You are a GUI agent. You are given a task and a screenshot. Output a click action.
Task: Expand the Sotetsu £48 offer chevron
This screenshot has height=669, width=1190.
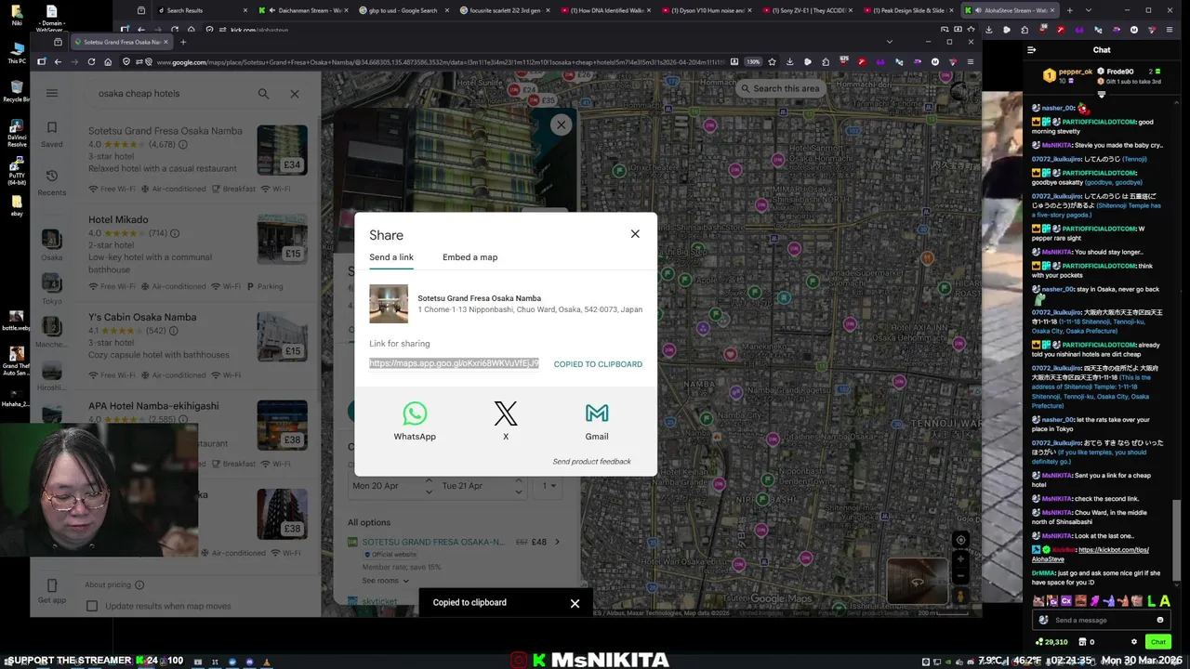(x=558, y=542)
